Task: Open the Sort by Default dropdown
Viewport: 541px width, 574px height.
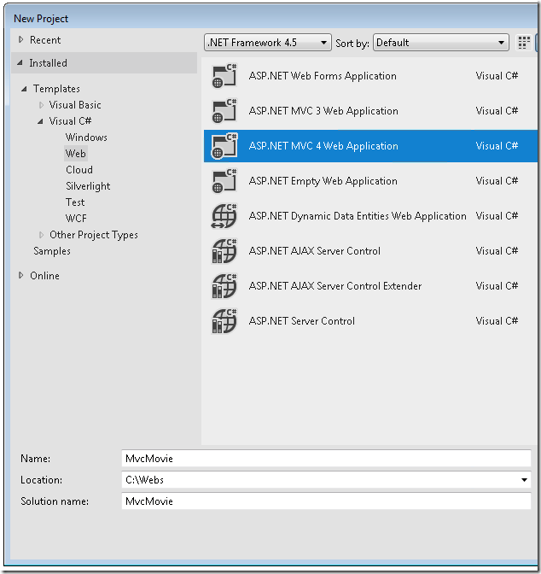Action: pos(440,43)
